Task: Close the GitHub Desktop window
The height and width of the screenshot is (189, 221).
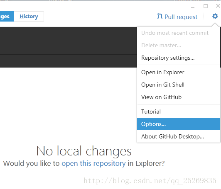Action: pyautogui.click(x=218, y=6)
